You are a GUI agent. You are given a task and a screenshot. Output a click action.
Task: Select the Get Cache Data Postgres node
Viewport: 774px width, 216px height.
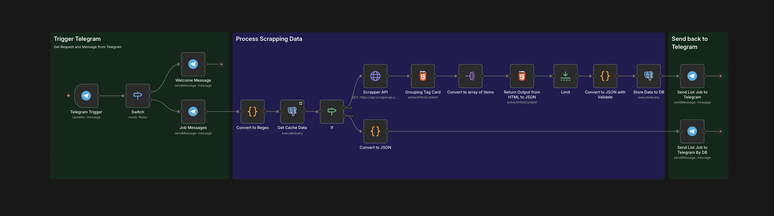(292, 111)
